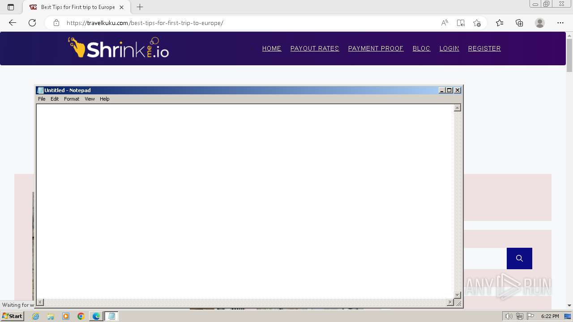
Task: Click Notepad vertical scrollbar up arrow
Action: pyautogui.click(x=458, y=108)
